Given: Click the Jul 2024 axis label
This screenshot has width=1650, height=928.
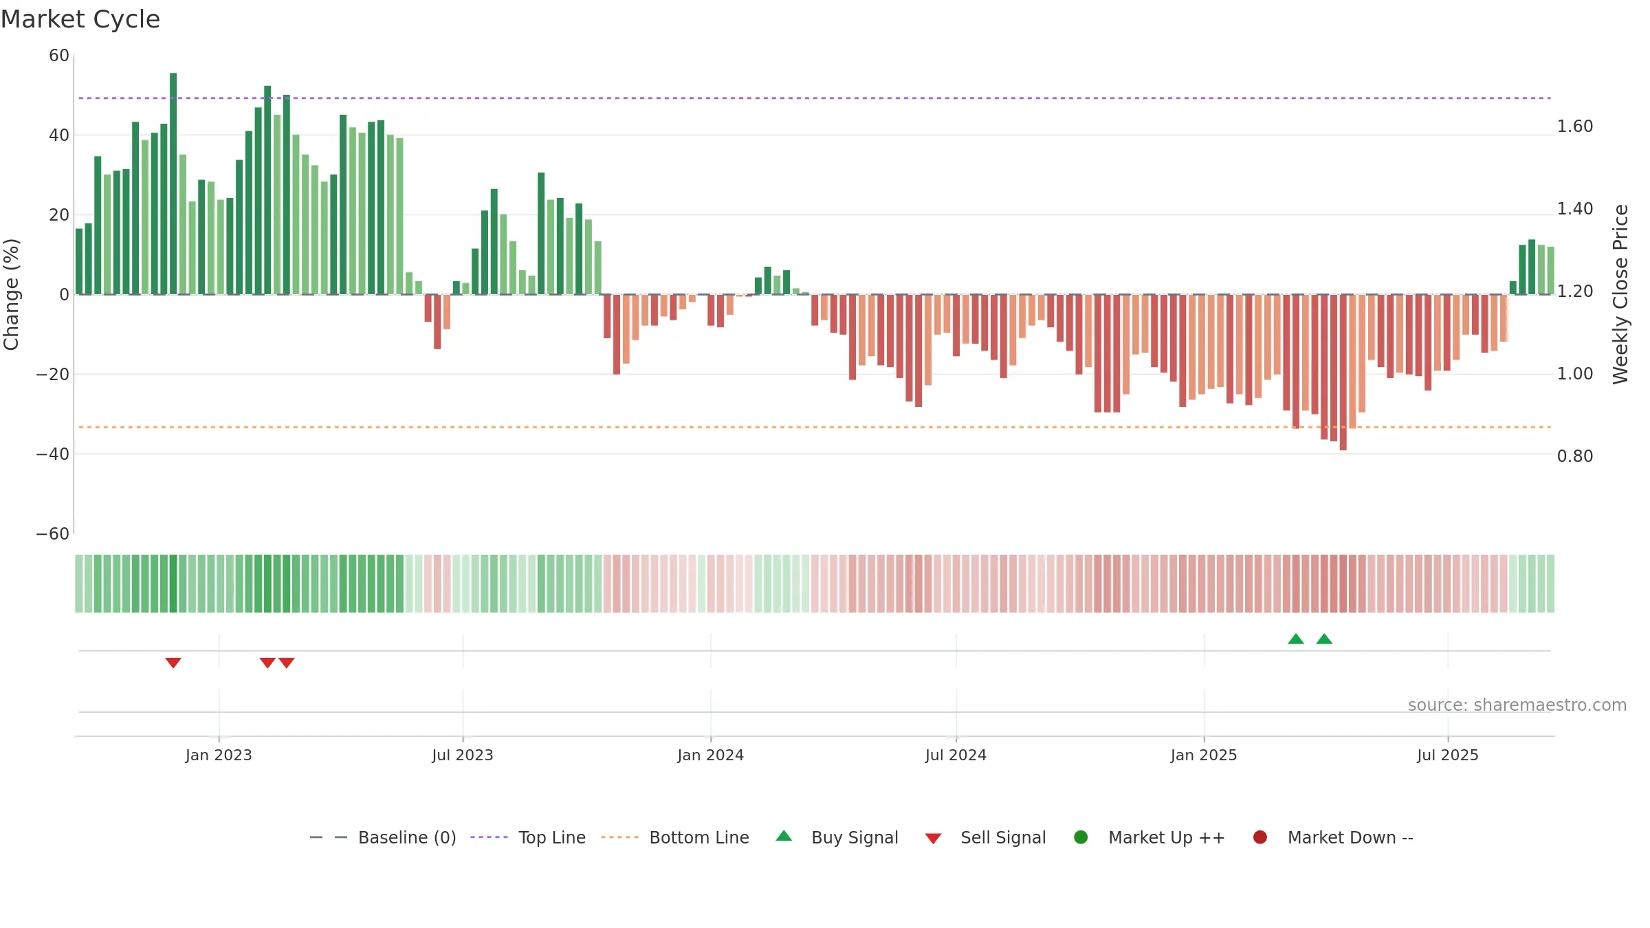Looking at the screenshot, I should (x=956, y=755).
